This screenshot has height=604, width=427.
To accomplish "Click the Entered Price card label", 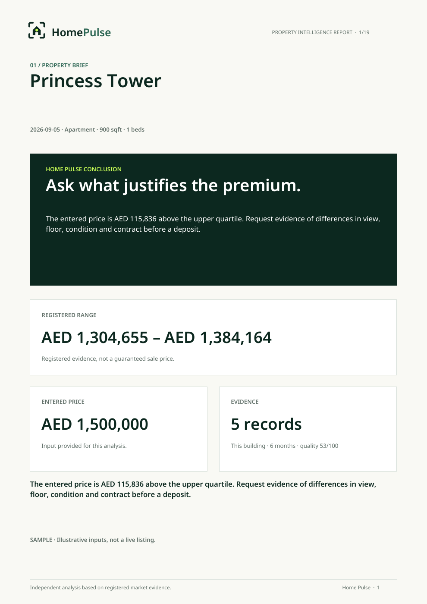I will click(x=63, y=402).
